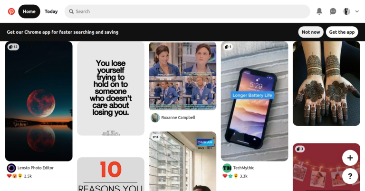Click the TechMythic TM avatar icon

click(227, 168)
